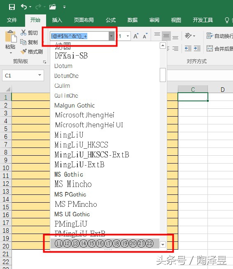Screen dimensions: 233x269
Task: Decrease font size with small A icon
Action: [x=145, y=36]
